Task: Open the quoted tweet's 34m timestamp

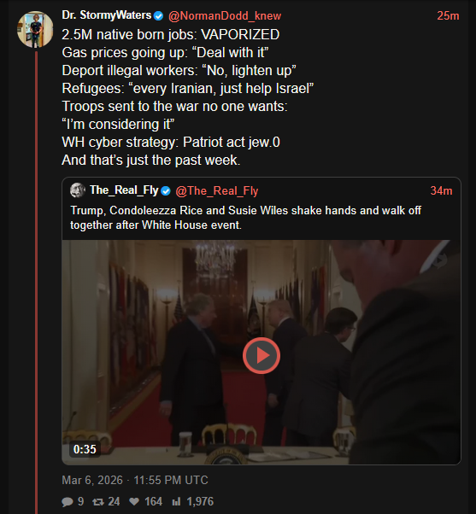Action: [441, 190]
